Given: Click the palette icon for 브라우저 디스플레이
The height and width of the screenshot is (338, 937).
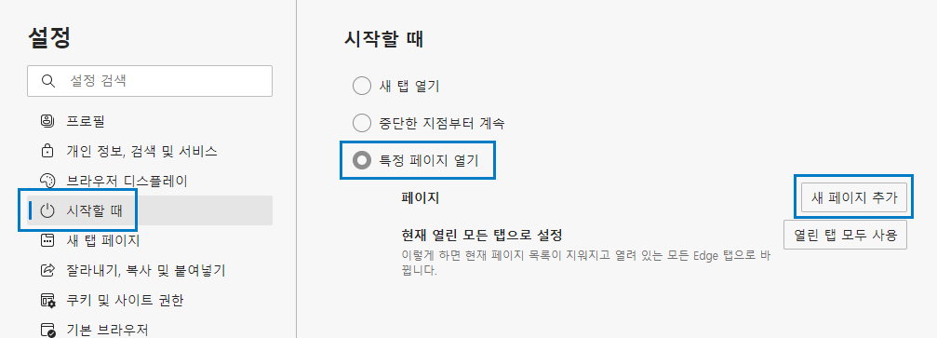Looking at the screenshot, I should [x=47, y=181].
